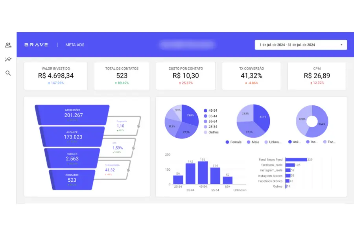Open the date range dropdown arrow
Image resolution: width=354 pixels, height=236 pixels.
pyautogui.click(x=341, y=45)
